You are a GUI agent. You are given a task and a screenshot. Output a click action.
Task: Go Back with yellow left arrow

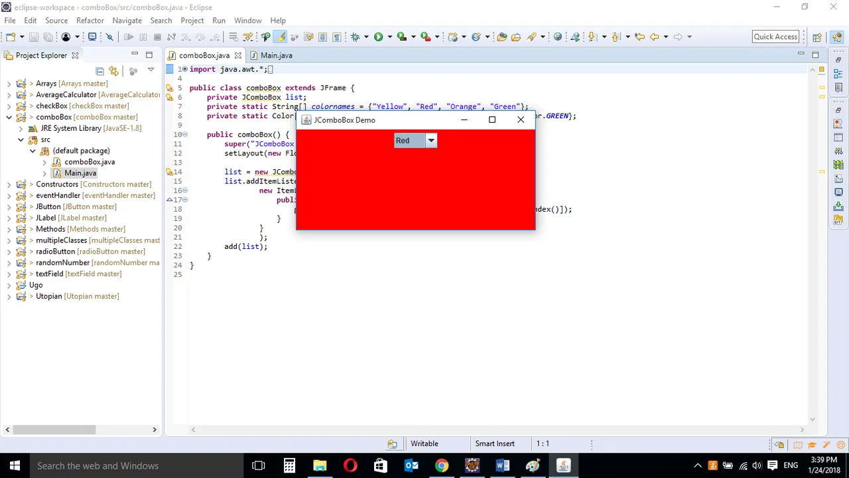pos(654,37)
